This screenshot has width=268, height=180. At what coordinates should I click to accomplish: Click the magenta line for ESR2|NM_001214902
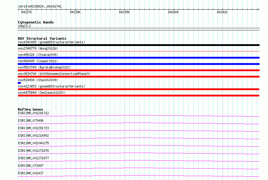139,138
